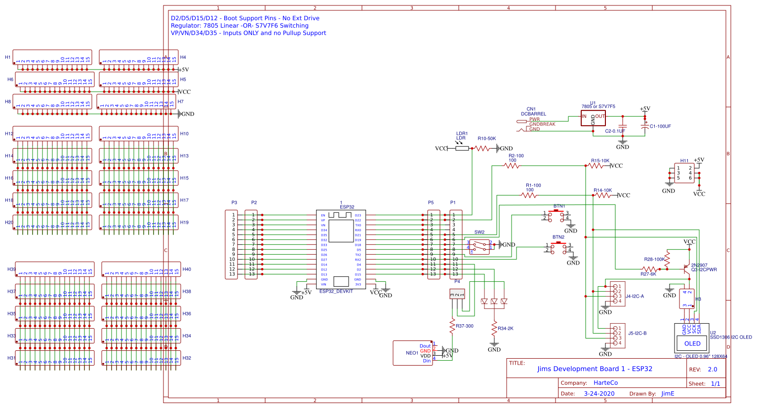Select the J5-I2C-B connector
The image size is (757, 408).
[x=617, y=335]
